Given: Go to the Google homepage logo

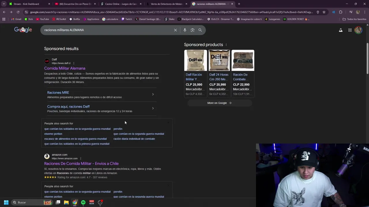Looking at the screenshot, I should coord(23,30).
